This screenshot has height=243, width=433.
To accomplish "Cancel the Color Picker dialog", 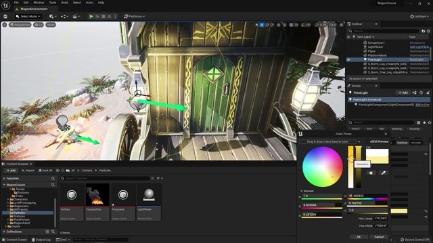I will 379,237.
